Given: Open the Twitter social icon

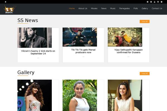Looking at the screenshot, I should 151,2.
